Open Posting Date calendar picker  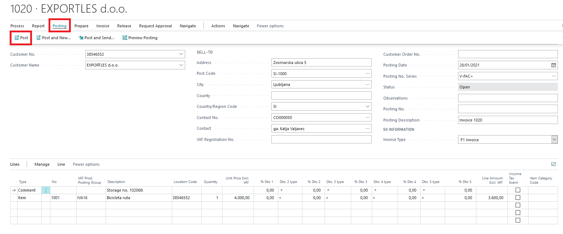point(554,65)
